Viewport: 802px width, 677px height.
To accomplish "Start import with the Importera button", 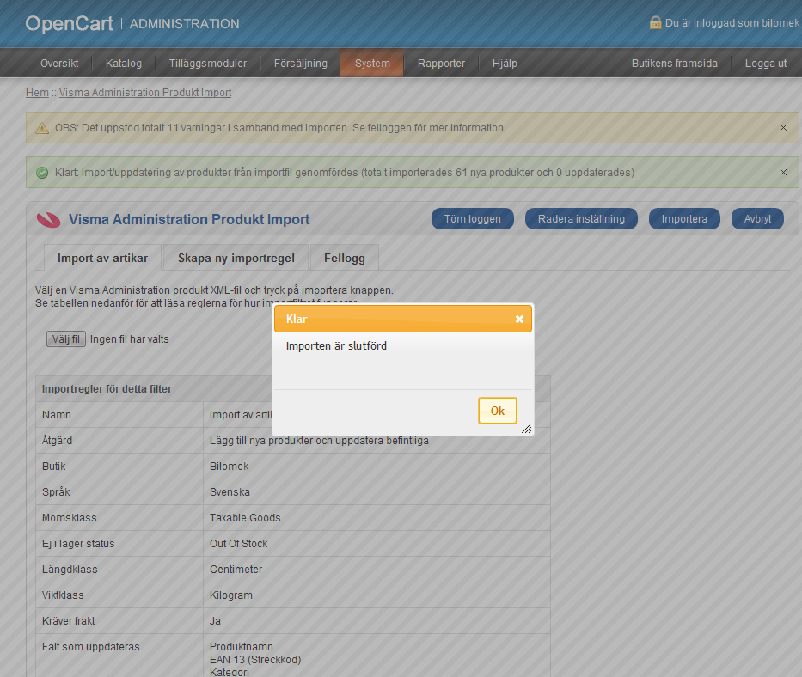I will (x=684, y=219).
